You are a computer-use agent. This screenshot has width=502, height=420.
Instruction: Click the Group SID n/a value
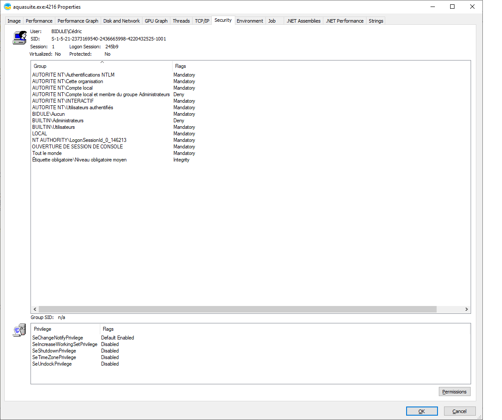[61, 317]
